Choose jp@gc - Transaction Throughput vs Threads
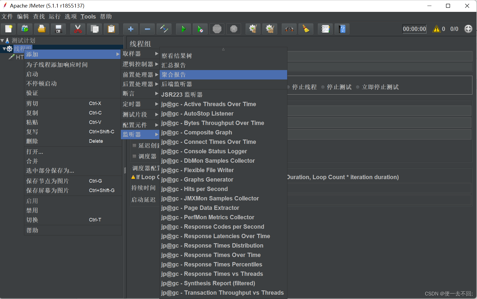This screenshot has width=477, height=299. coord(223,293)
